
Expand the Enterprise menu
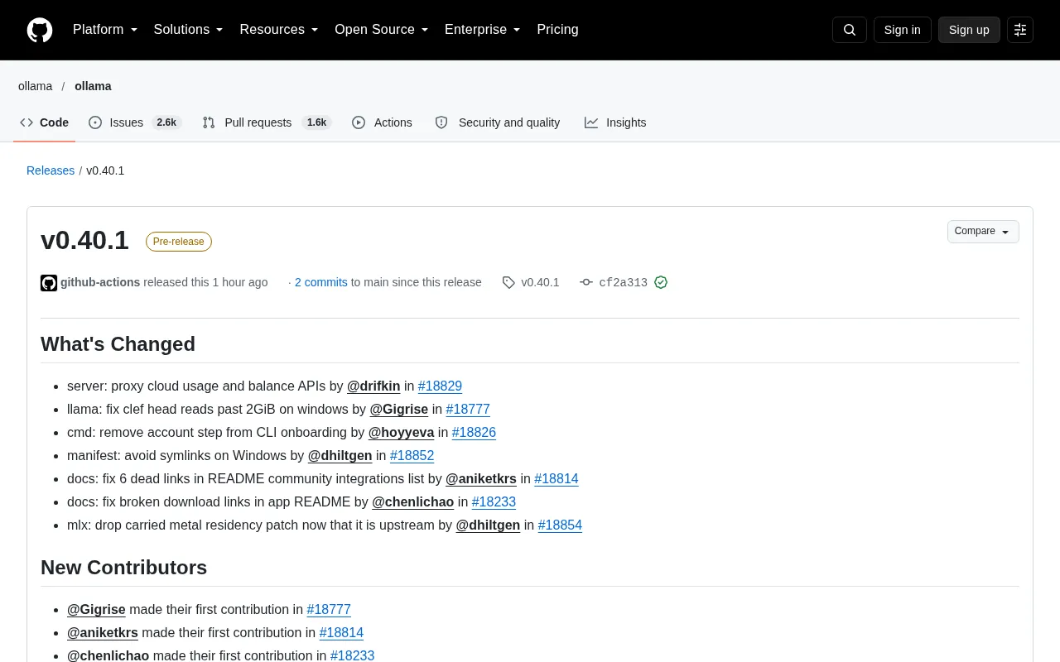(x=483, y=30)
